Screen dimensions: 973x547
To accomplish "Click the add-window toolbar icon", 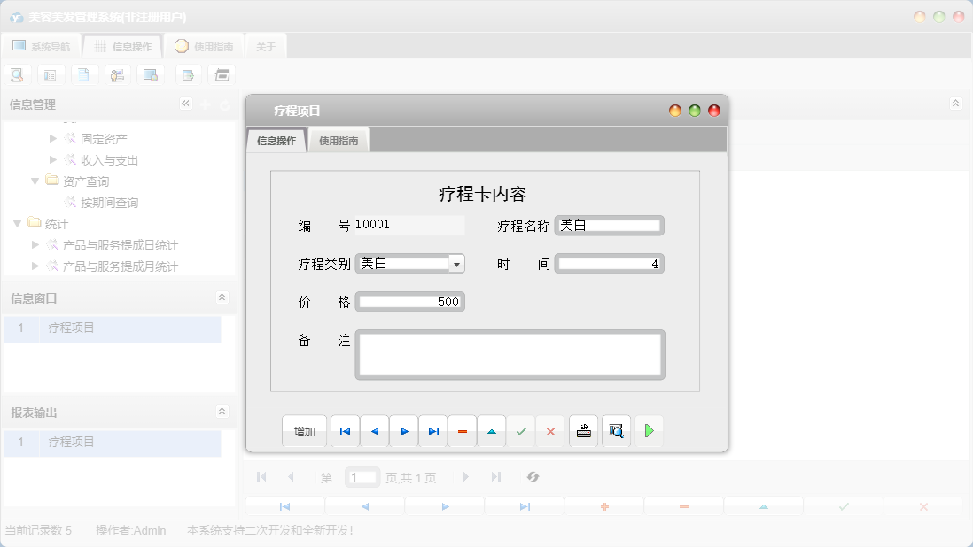I will point(188,74).
